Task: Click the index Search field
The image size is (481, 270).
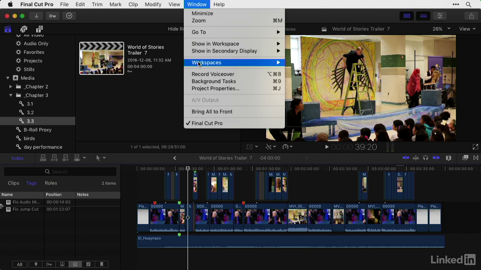Action: 60,172
